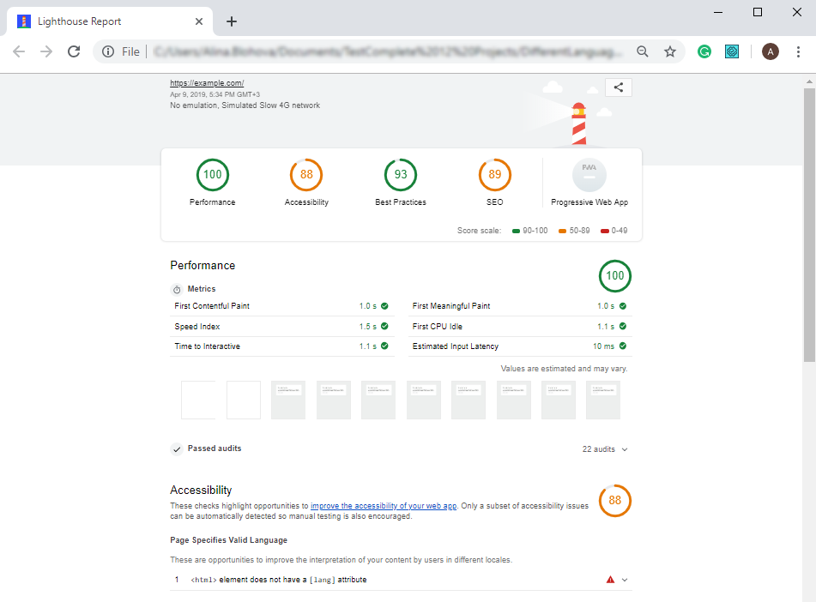Open the file info icon in address bar

point(108,51)
